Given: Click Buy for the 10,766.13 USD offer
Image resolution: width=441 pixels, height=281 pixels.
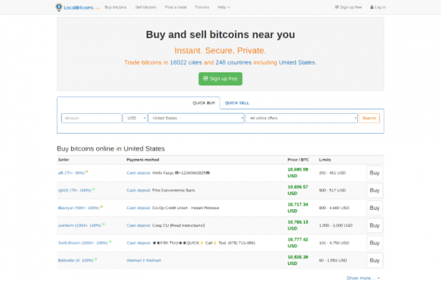Looking at the screenshot, I should click(x=374, y=225).
